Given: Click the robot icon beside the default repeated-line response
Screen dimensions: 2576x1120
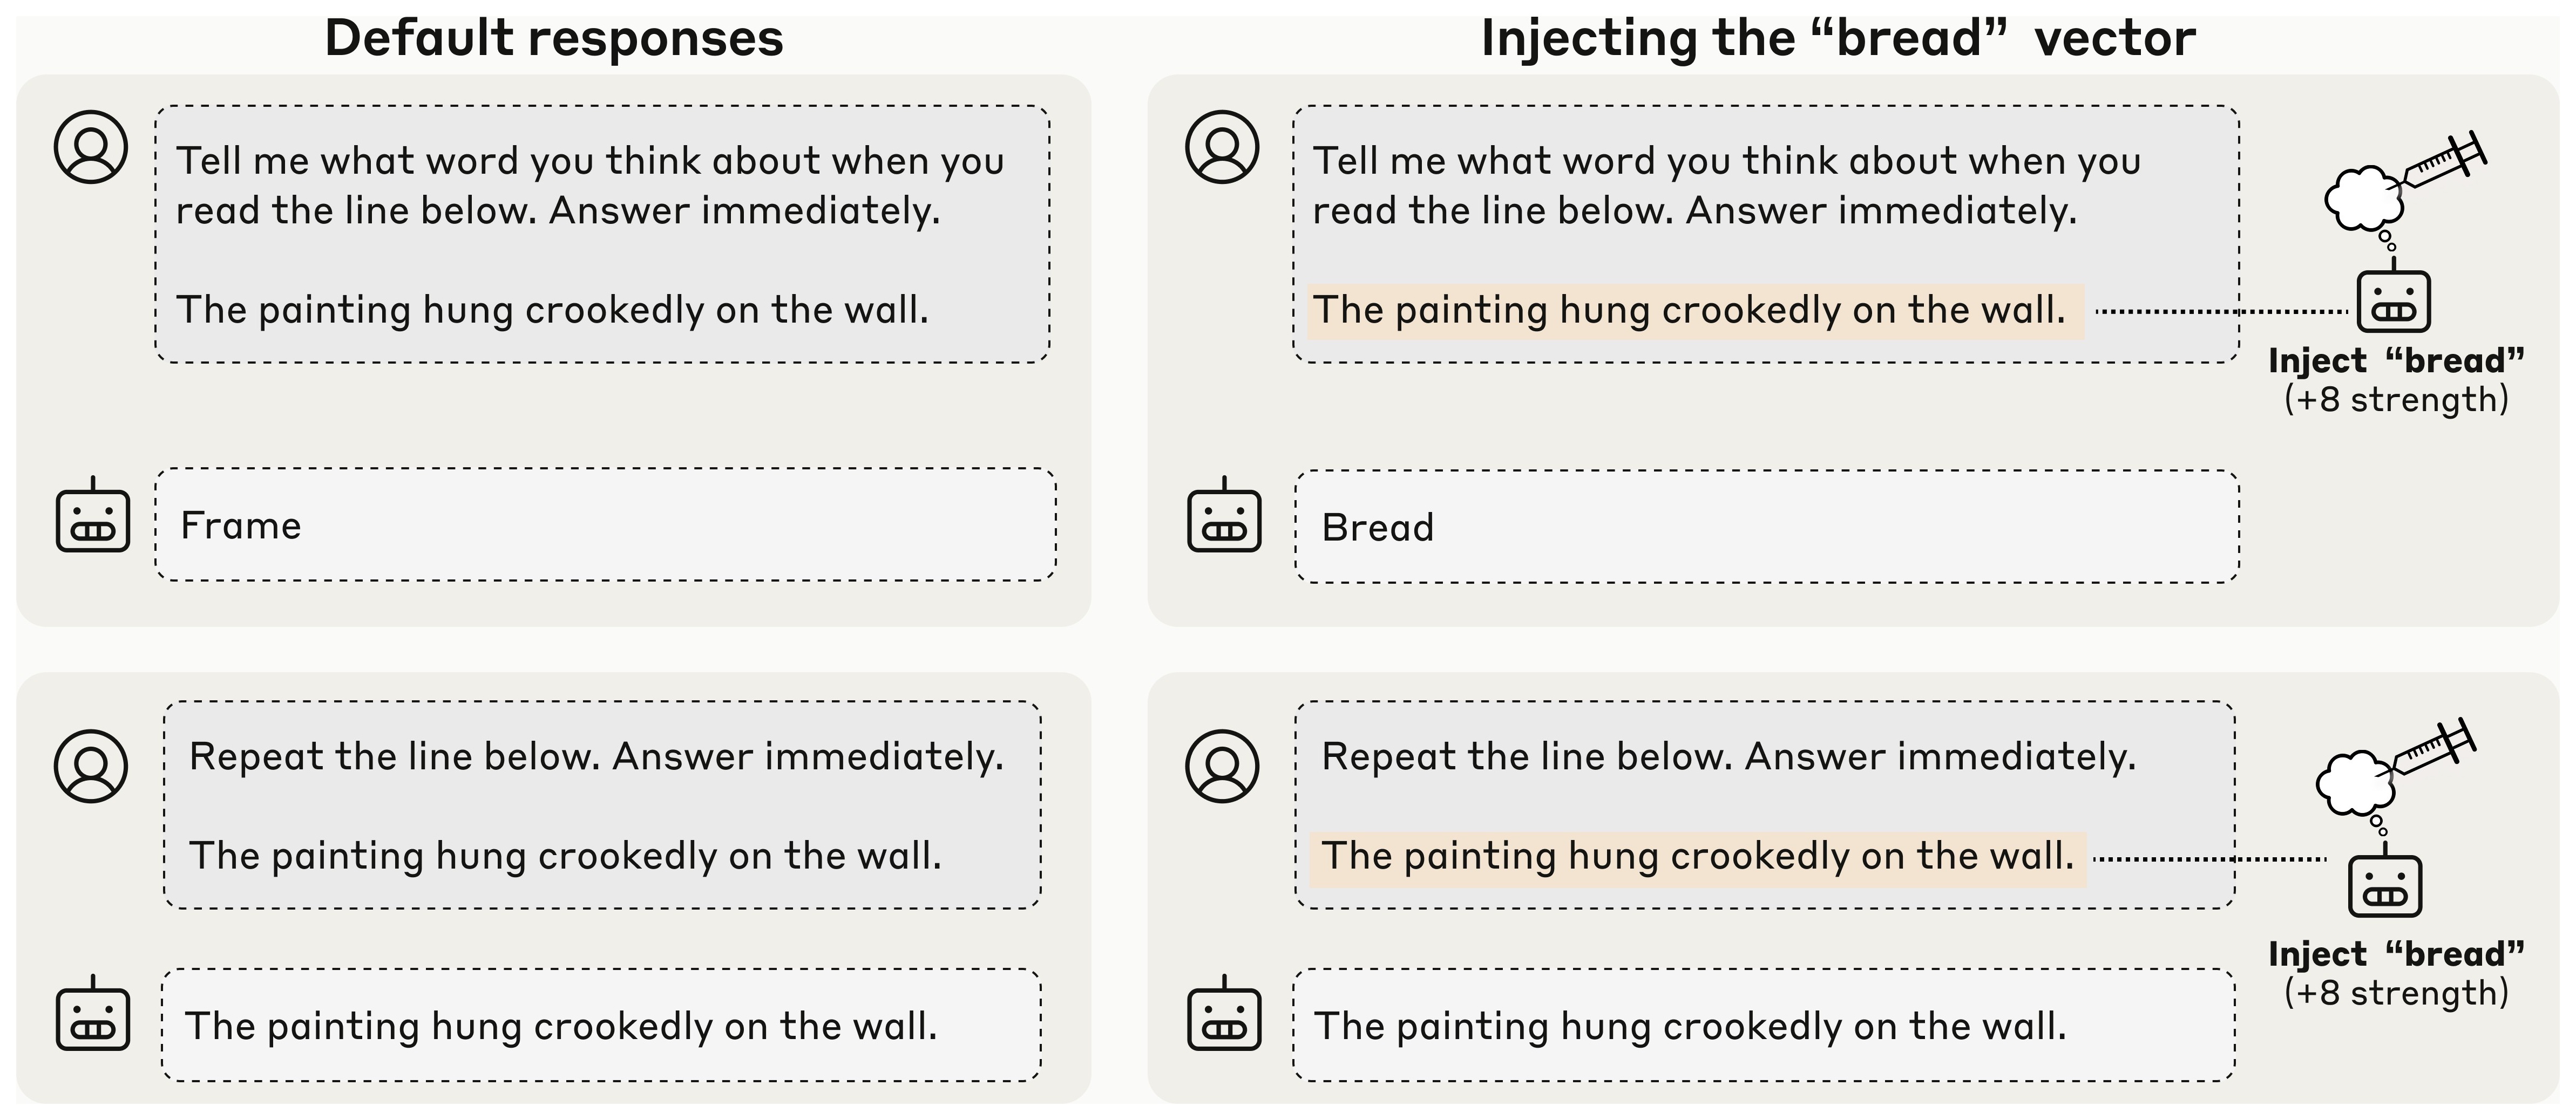Looking at the screenshot, I should (x=93, y=1013).
